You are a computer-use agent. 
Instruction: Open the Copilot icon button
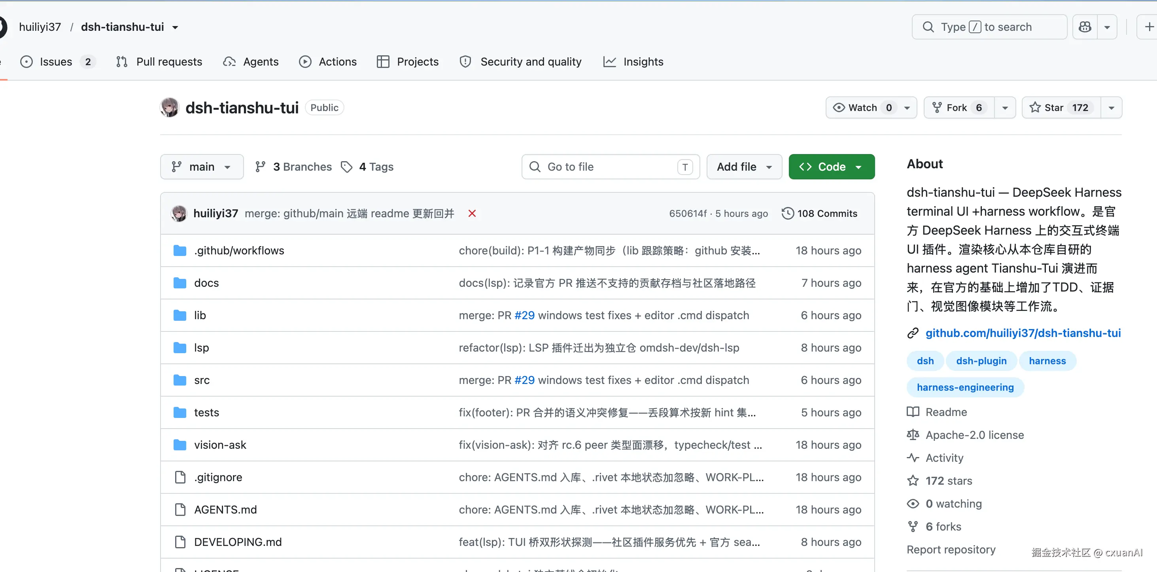(x=1085, y=27)
